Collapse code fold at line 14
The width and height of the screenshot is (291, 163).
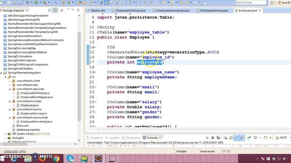tap(96, 47)
